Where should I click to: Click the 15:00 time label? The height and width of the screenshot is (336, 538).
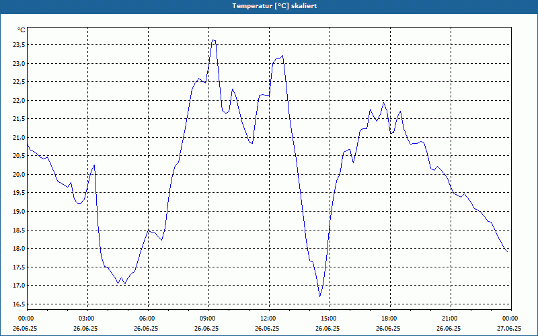coord(330,319)
